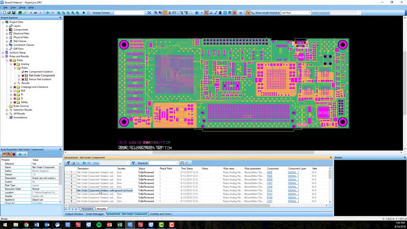Switch to the Script Debugger tab
The width and height of the screenshot is (407, 229).
click(94, 214)
